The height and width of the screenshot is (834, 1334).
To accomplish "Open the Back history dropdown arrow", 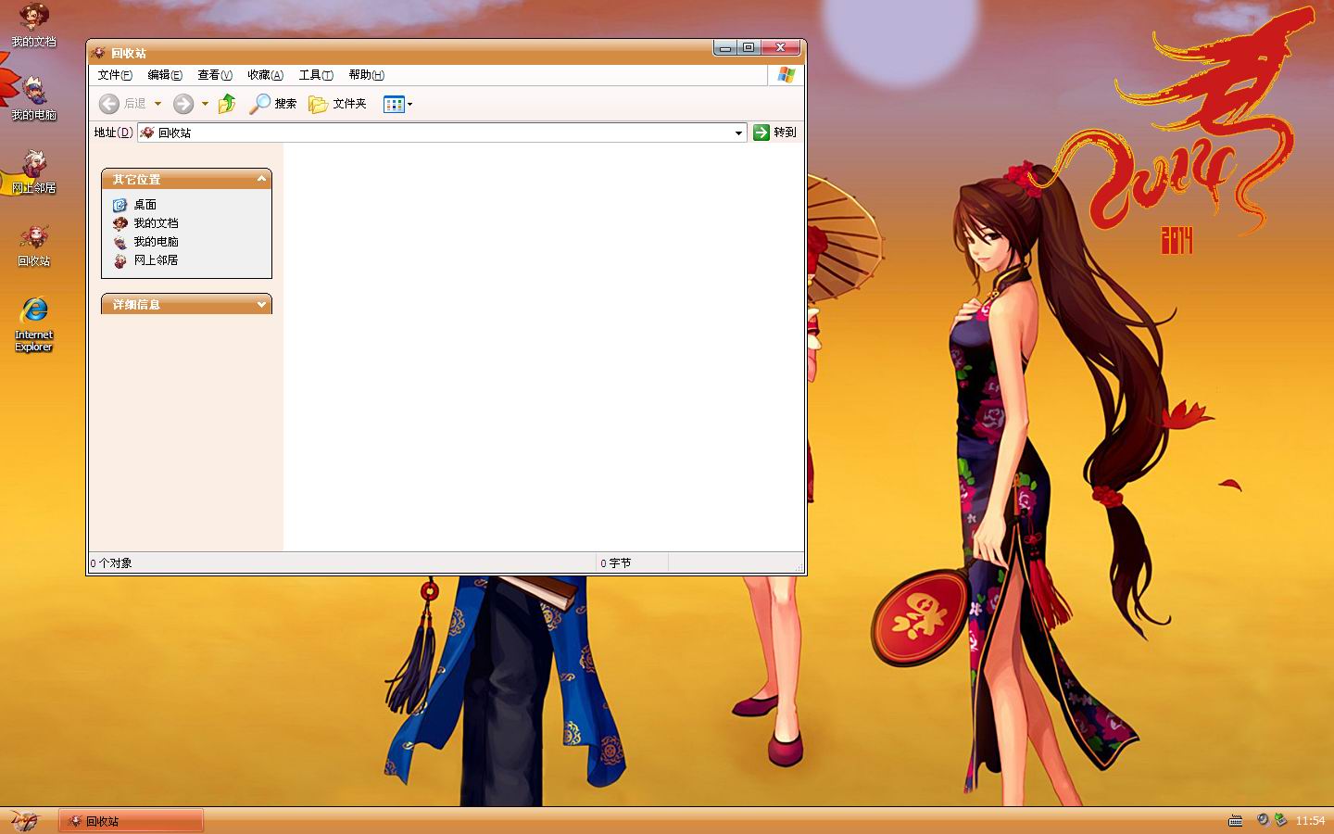I will point(157,104).
